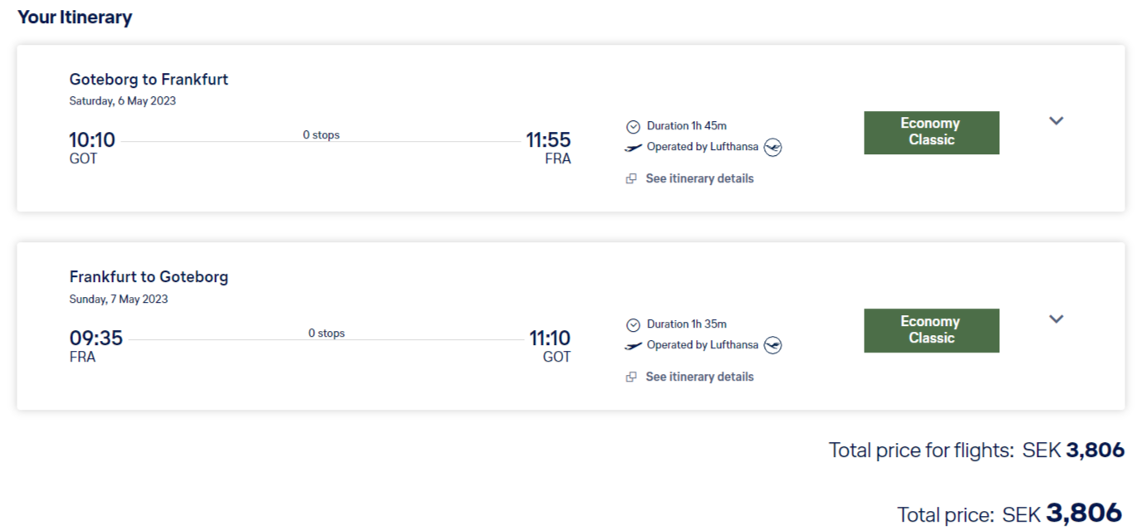Select Economy Classic on the outbound flight
The width and height of the screenshot is (1142, 530).
tap(931, 132)
